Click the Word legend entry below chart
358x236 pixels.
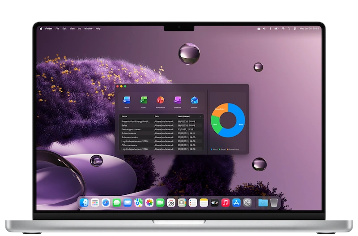(214, 150)
